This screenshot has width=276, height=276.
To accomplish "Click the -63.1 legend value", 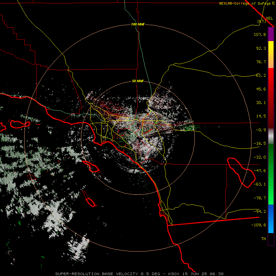I will tap(260, 184).
